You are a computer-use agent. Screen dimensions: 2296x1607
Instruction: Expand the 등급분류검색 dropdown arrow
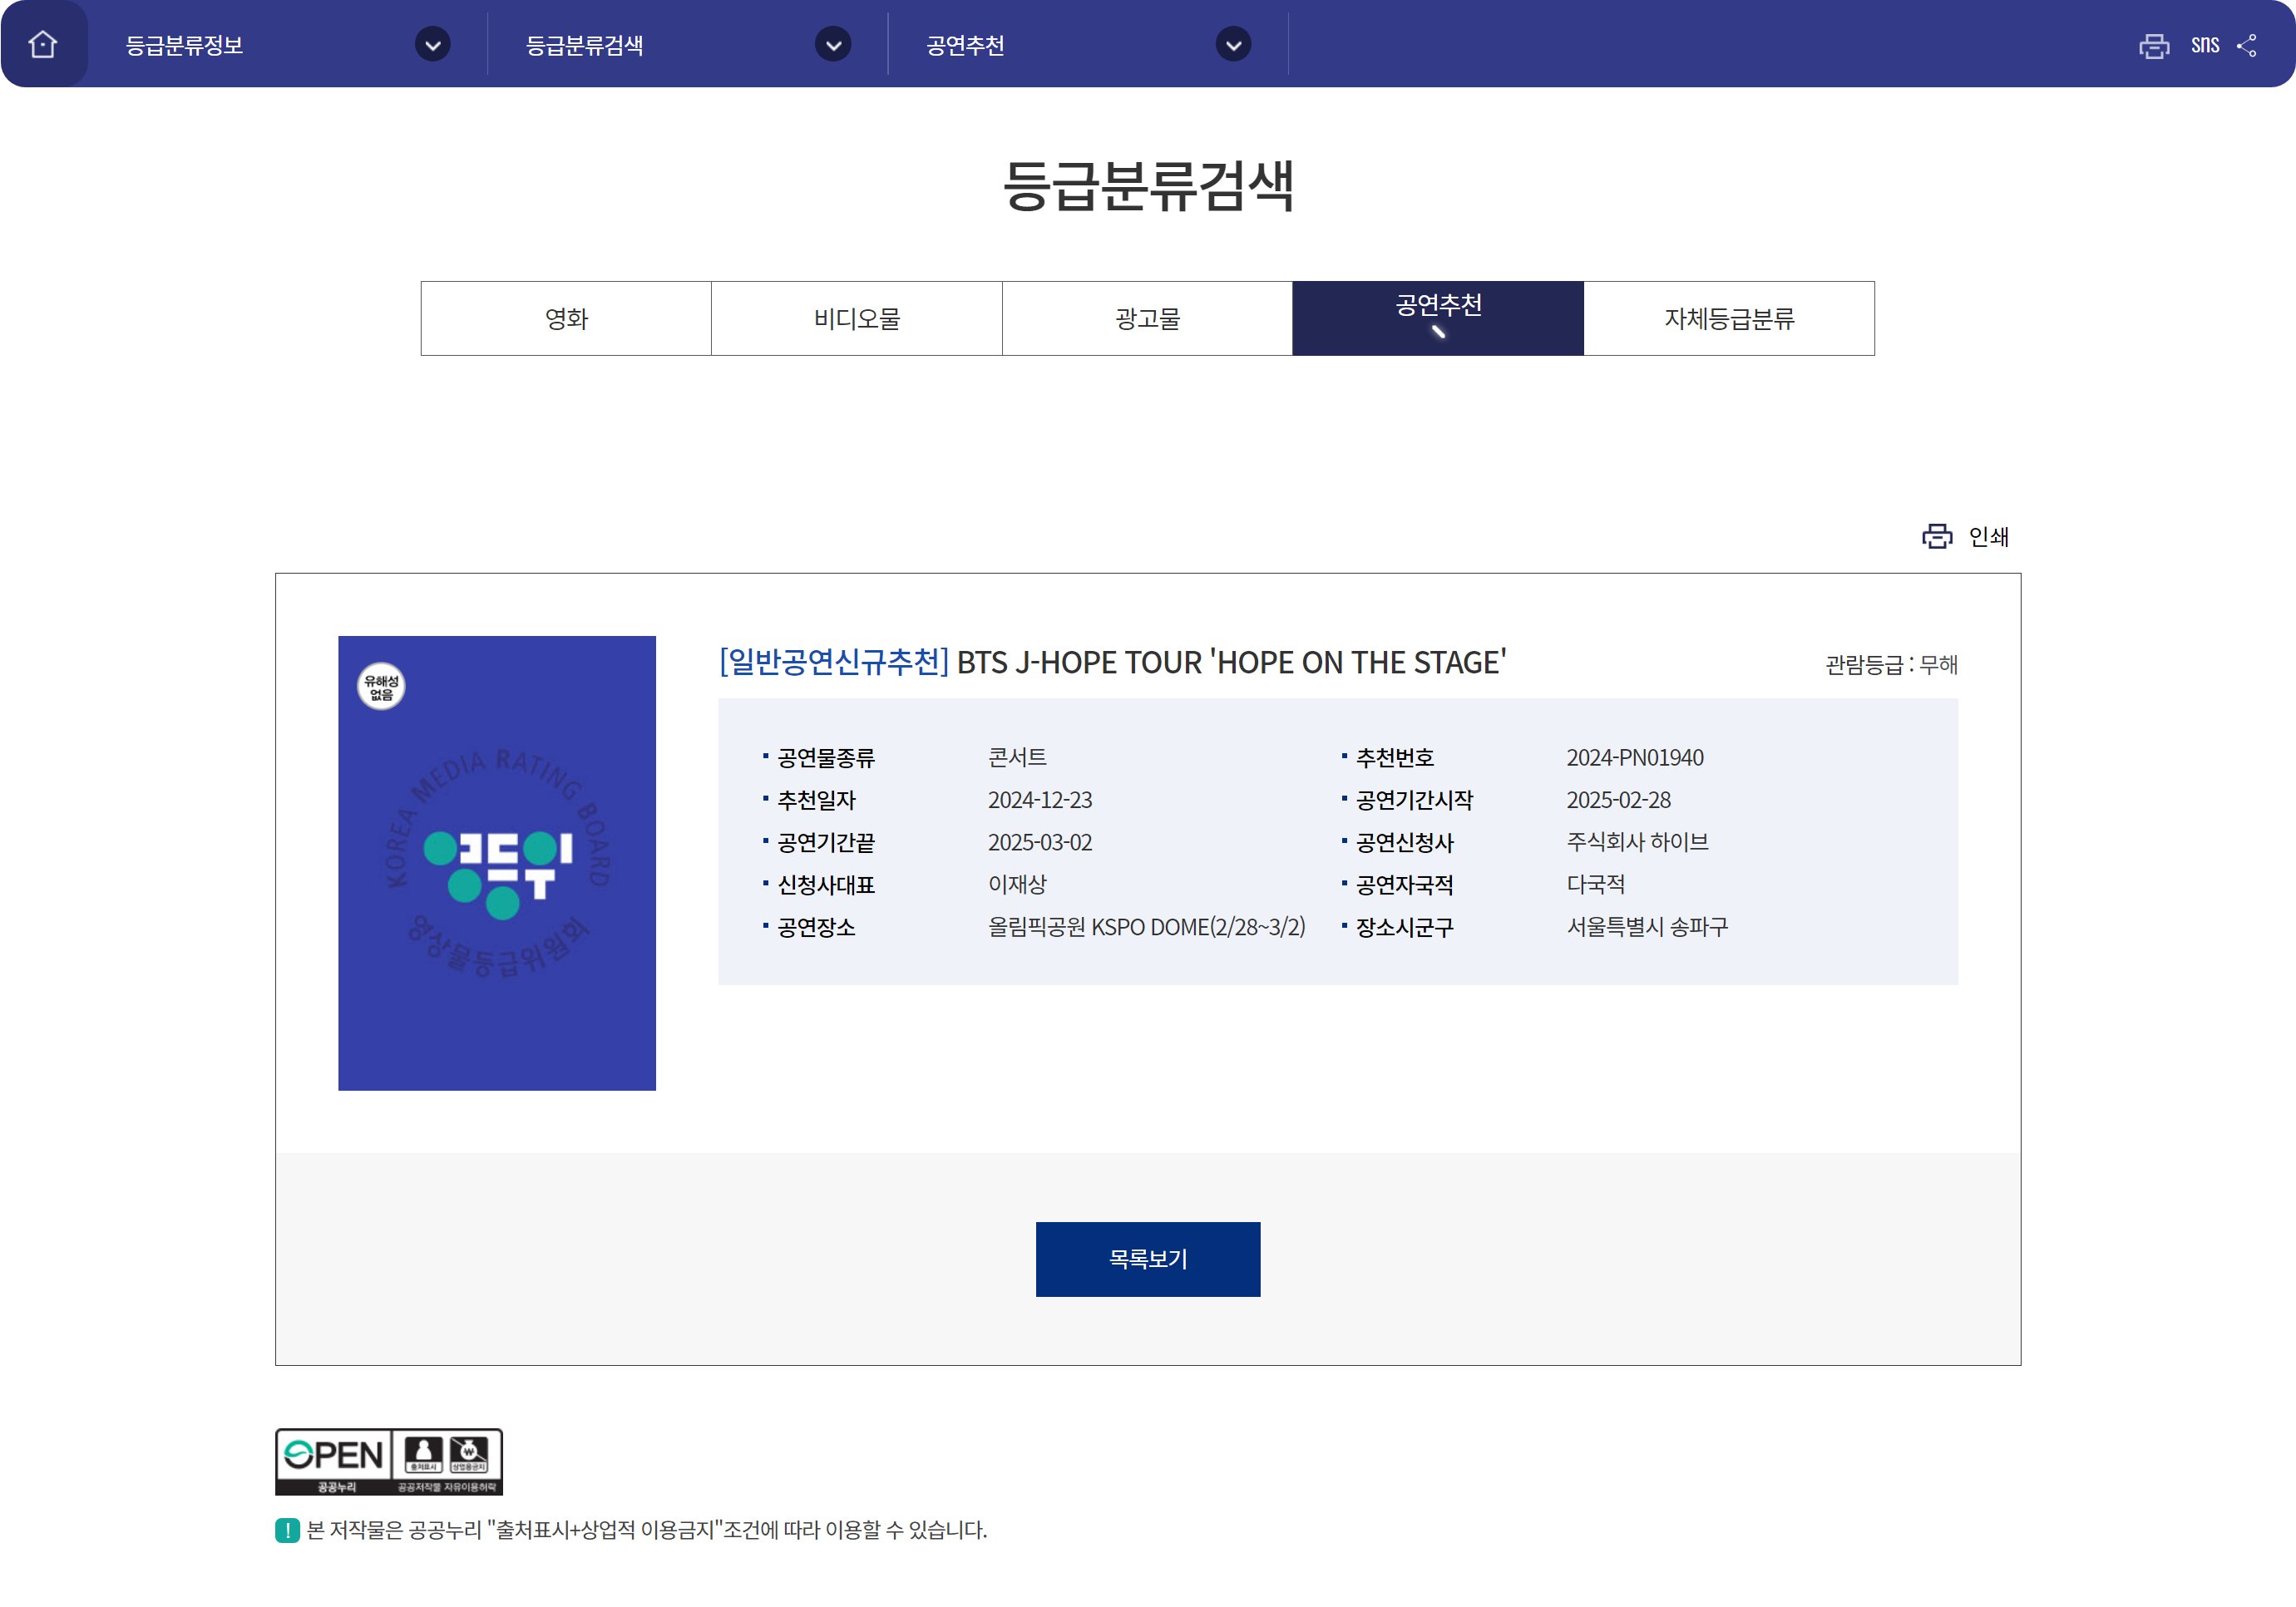[833, 44]
